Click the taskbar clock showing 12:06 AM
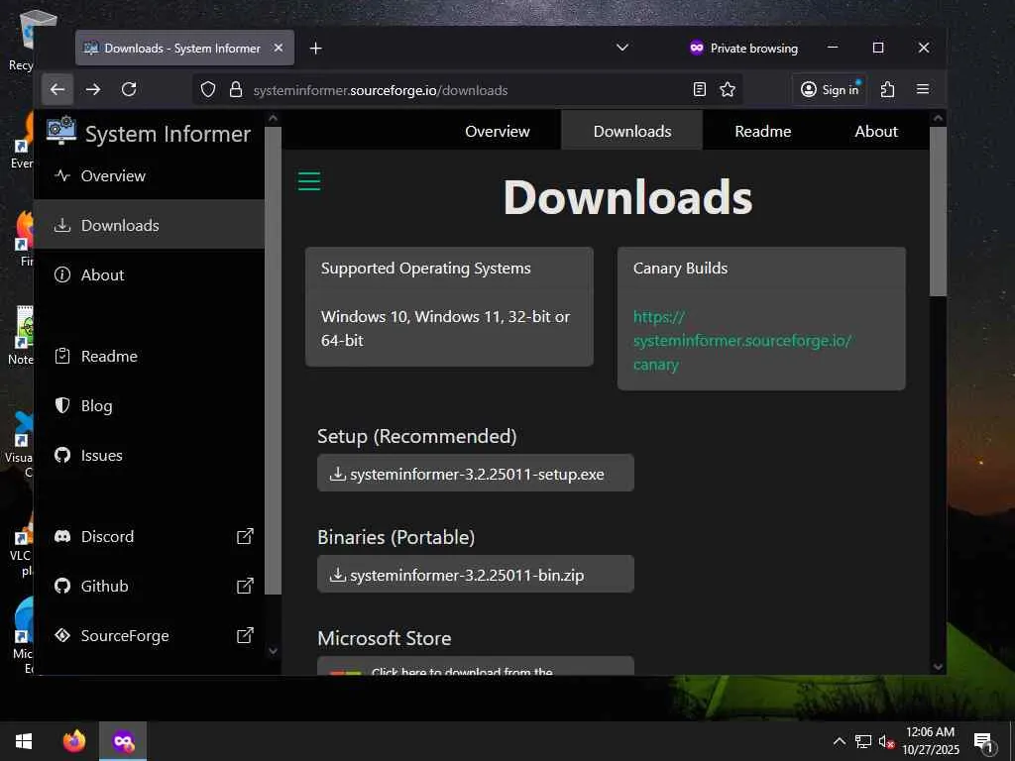 coord(931,741)
